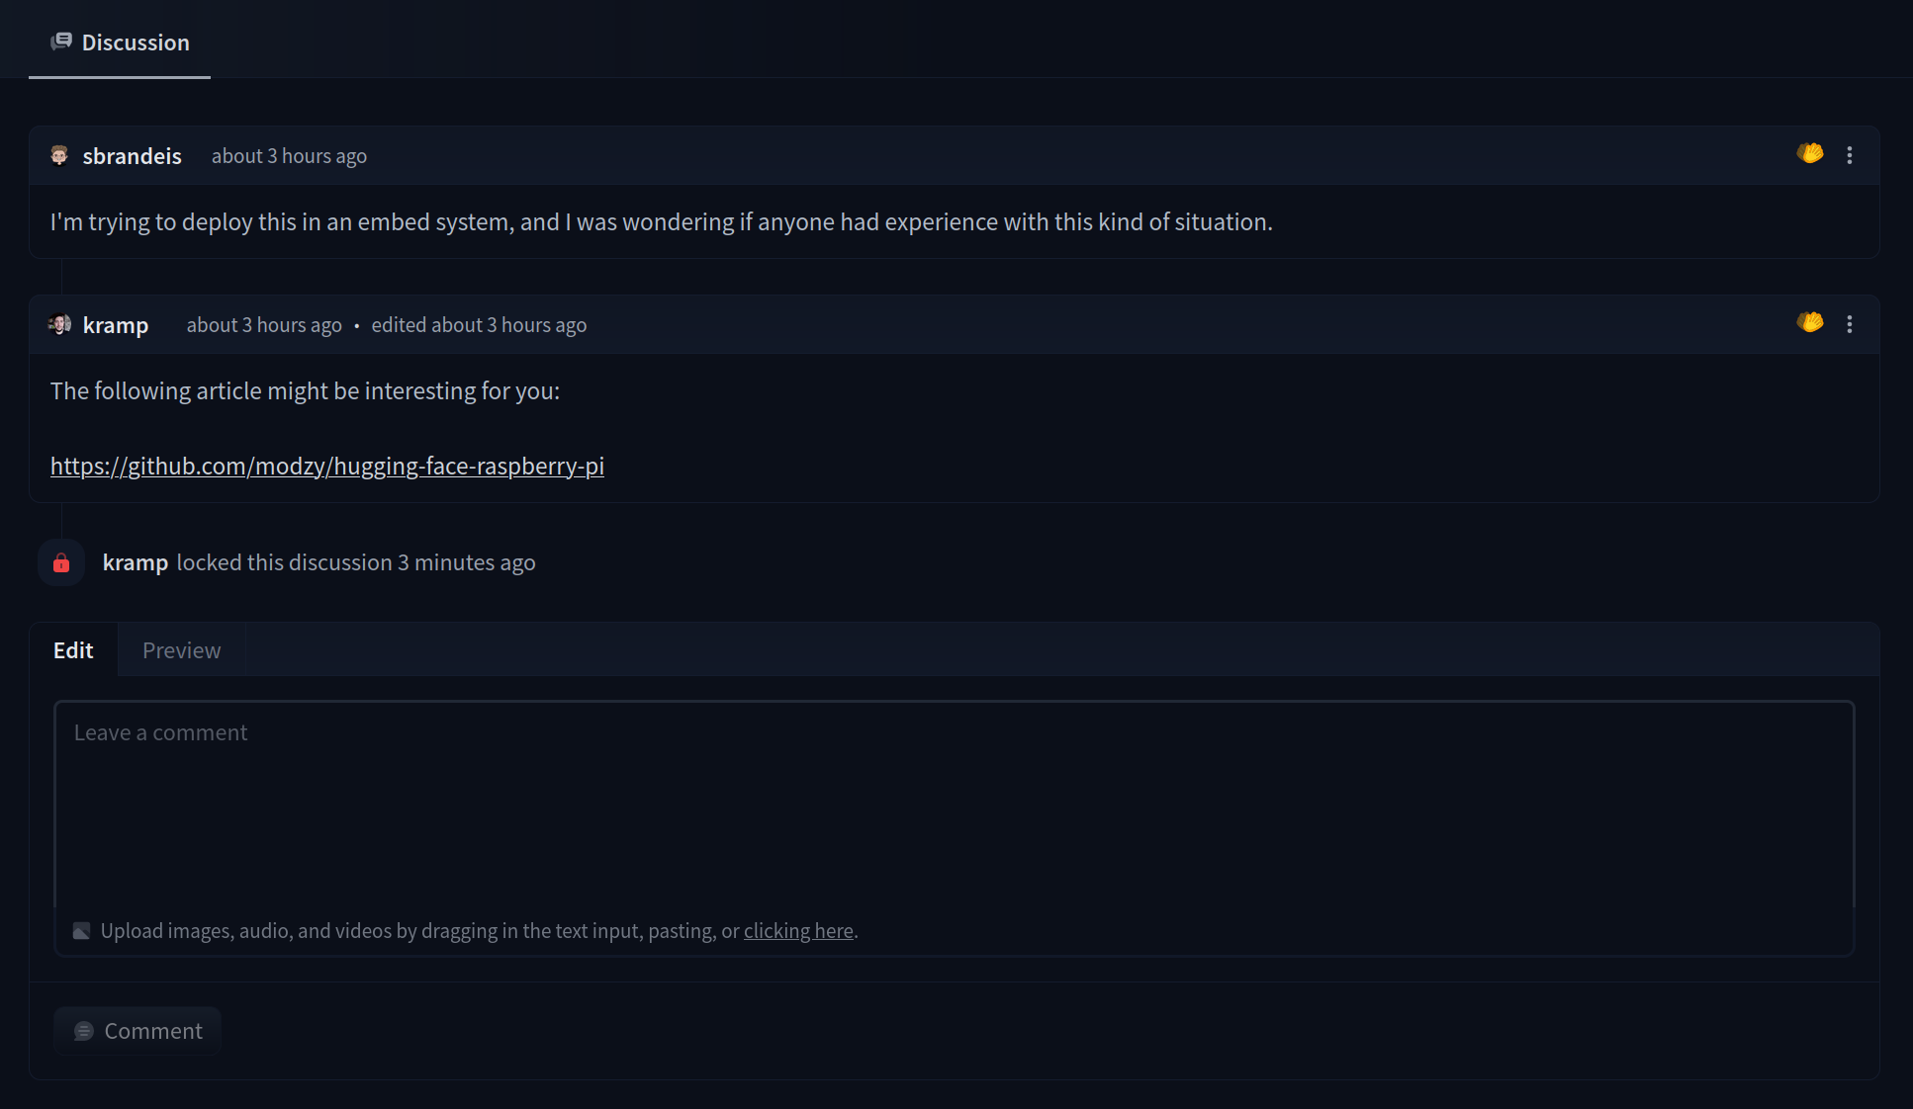The height and width of the screenshot is (1109, 1913).
Task: Open options menu for sbrandeis's comment
Action: [1850, 155]
